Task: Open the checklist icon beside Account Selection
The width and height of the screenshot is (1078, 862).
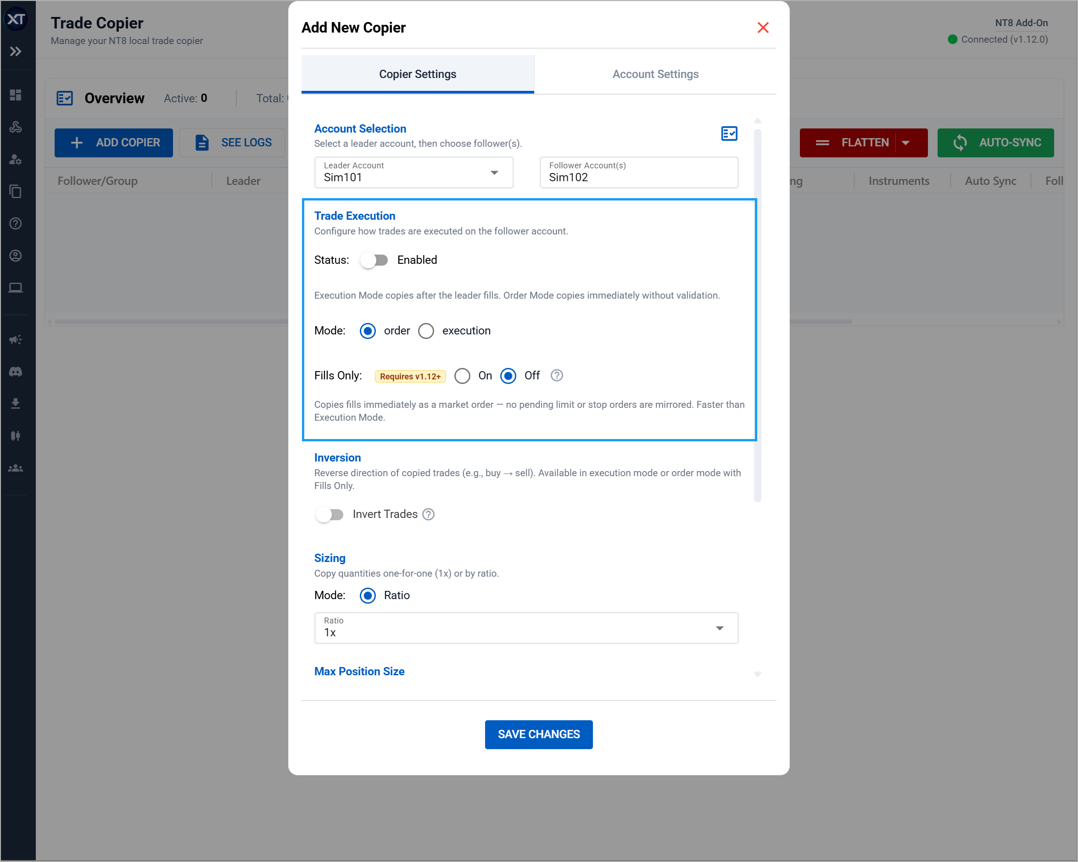Action: pyautogui.click(x=729, y=133)
